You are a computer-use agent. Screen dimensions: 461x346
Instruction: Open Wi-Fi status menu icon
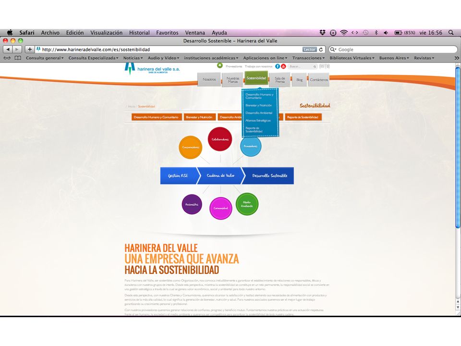(x=344, y=33)
